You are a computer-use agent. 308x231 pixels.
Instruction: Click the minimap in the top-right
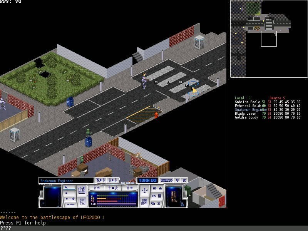coord(269,39)
